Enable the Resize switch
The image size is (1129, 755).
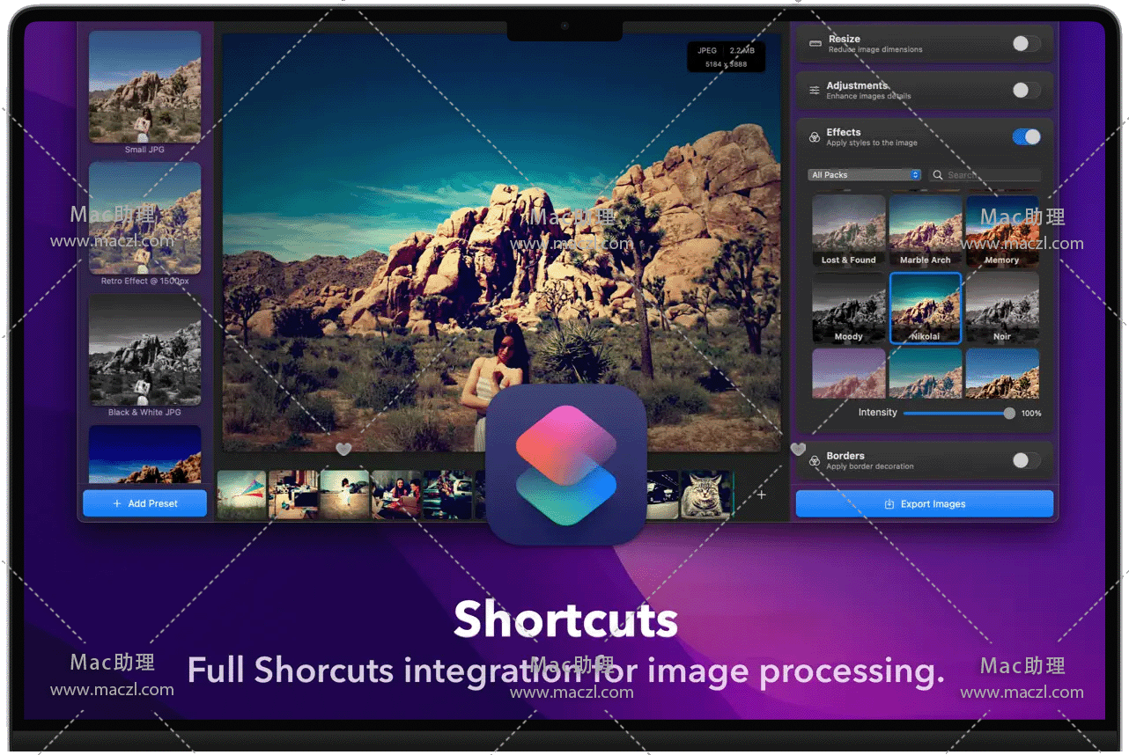1026,43
